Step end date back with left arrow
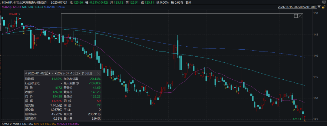 (x=56, y=73)
